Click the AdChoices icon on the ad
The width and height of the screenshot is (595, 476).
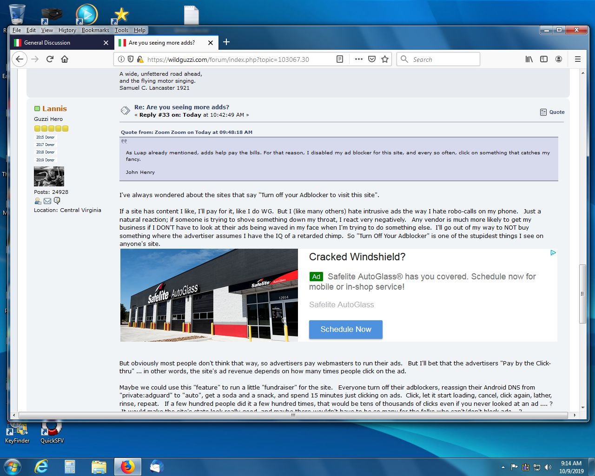click(553, 253)
